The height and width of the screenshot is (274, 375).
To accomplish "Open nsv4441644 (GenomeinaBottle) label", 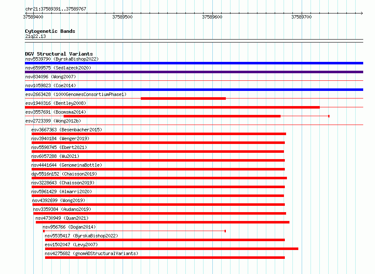I will tap(67, 165).
